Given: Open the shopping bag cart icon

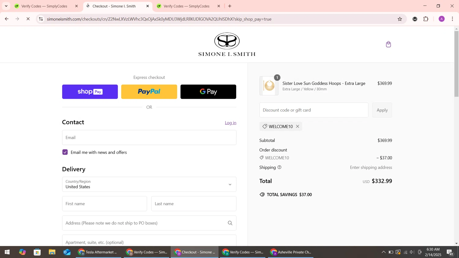Looking at the screenshot, I should click(388, 44).
